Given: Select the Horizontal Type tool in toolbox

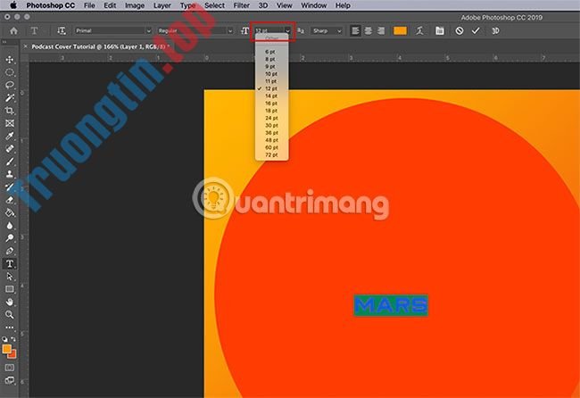Looking at the screenshot, I should point(10,264).
